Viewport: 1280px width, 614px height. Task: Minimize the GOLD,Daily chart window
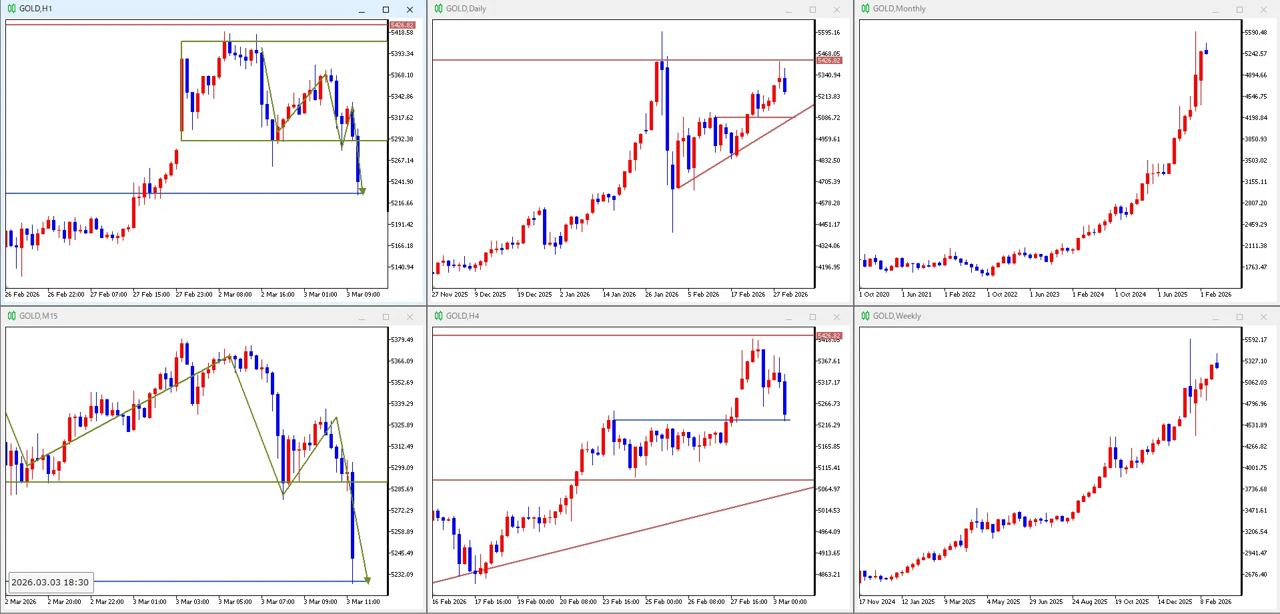[788, 9]
